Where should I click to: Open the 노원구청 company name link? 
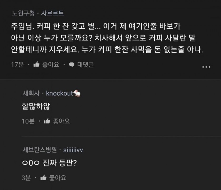[x=23, y=13]
